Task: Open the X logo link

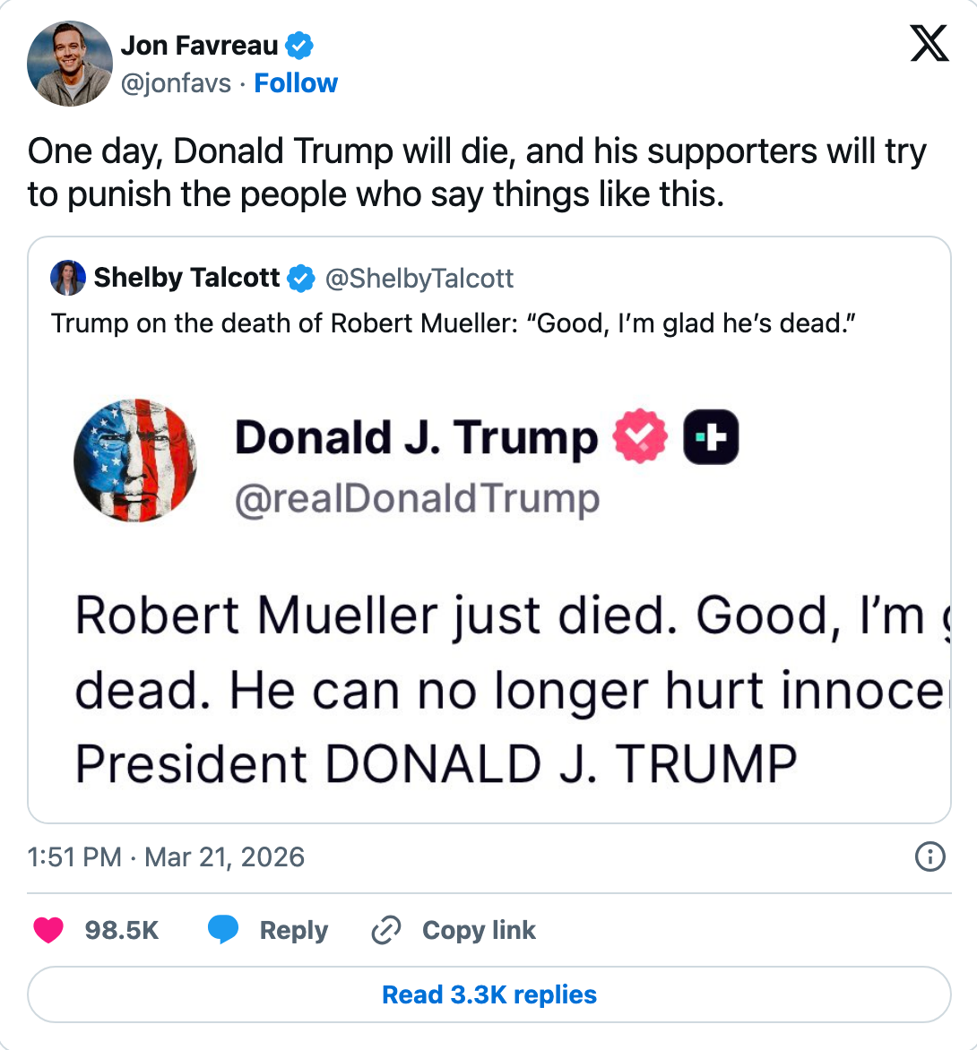Action: (x=929, y=44)
